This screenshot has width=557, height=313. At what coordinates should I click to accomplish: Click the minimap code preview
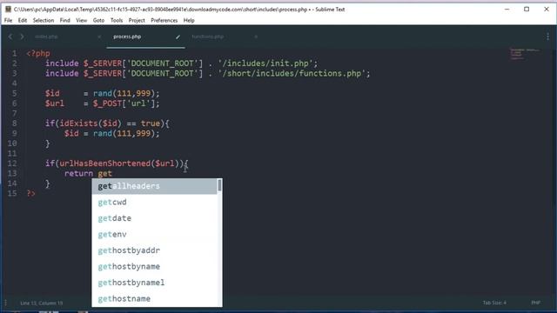click(525, 54)
